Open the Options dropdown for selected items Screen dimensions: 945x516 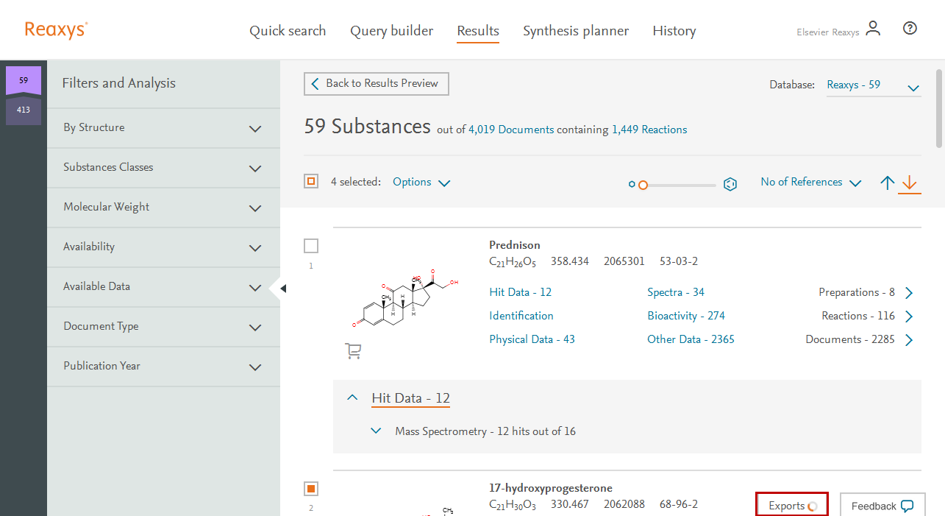pyautogui.click(x=421, y=183)
